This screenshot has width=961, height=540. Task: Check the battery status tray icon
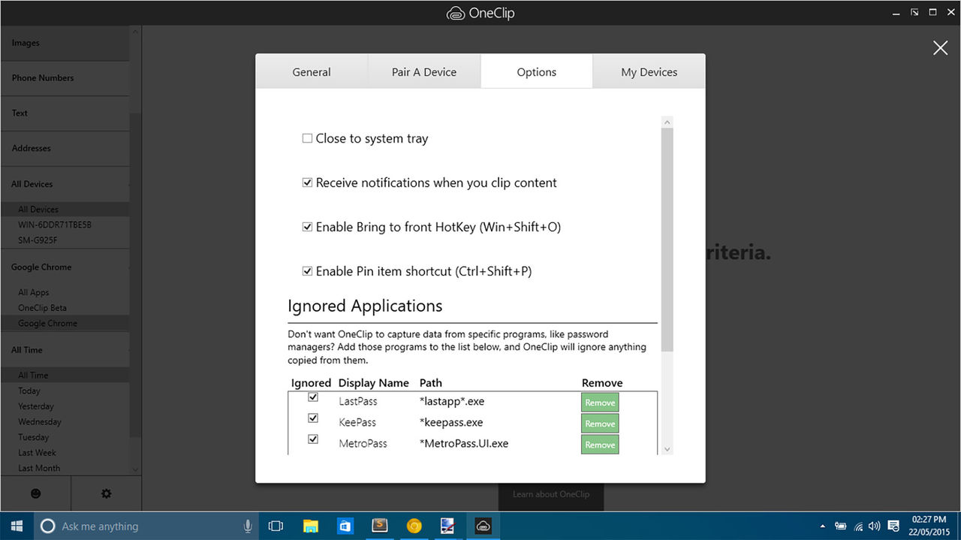(x=841, y=526)
